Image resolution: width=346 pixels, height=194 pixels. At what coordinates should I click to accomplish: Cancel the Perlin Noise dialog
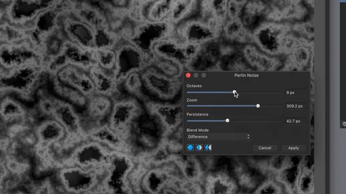[x=265, y=148]
